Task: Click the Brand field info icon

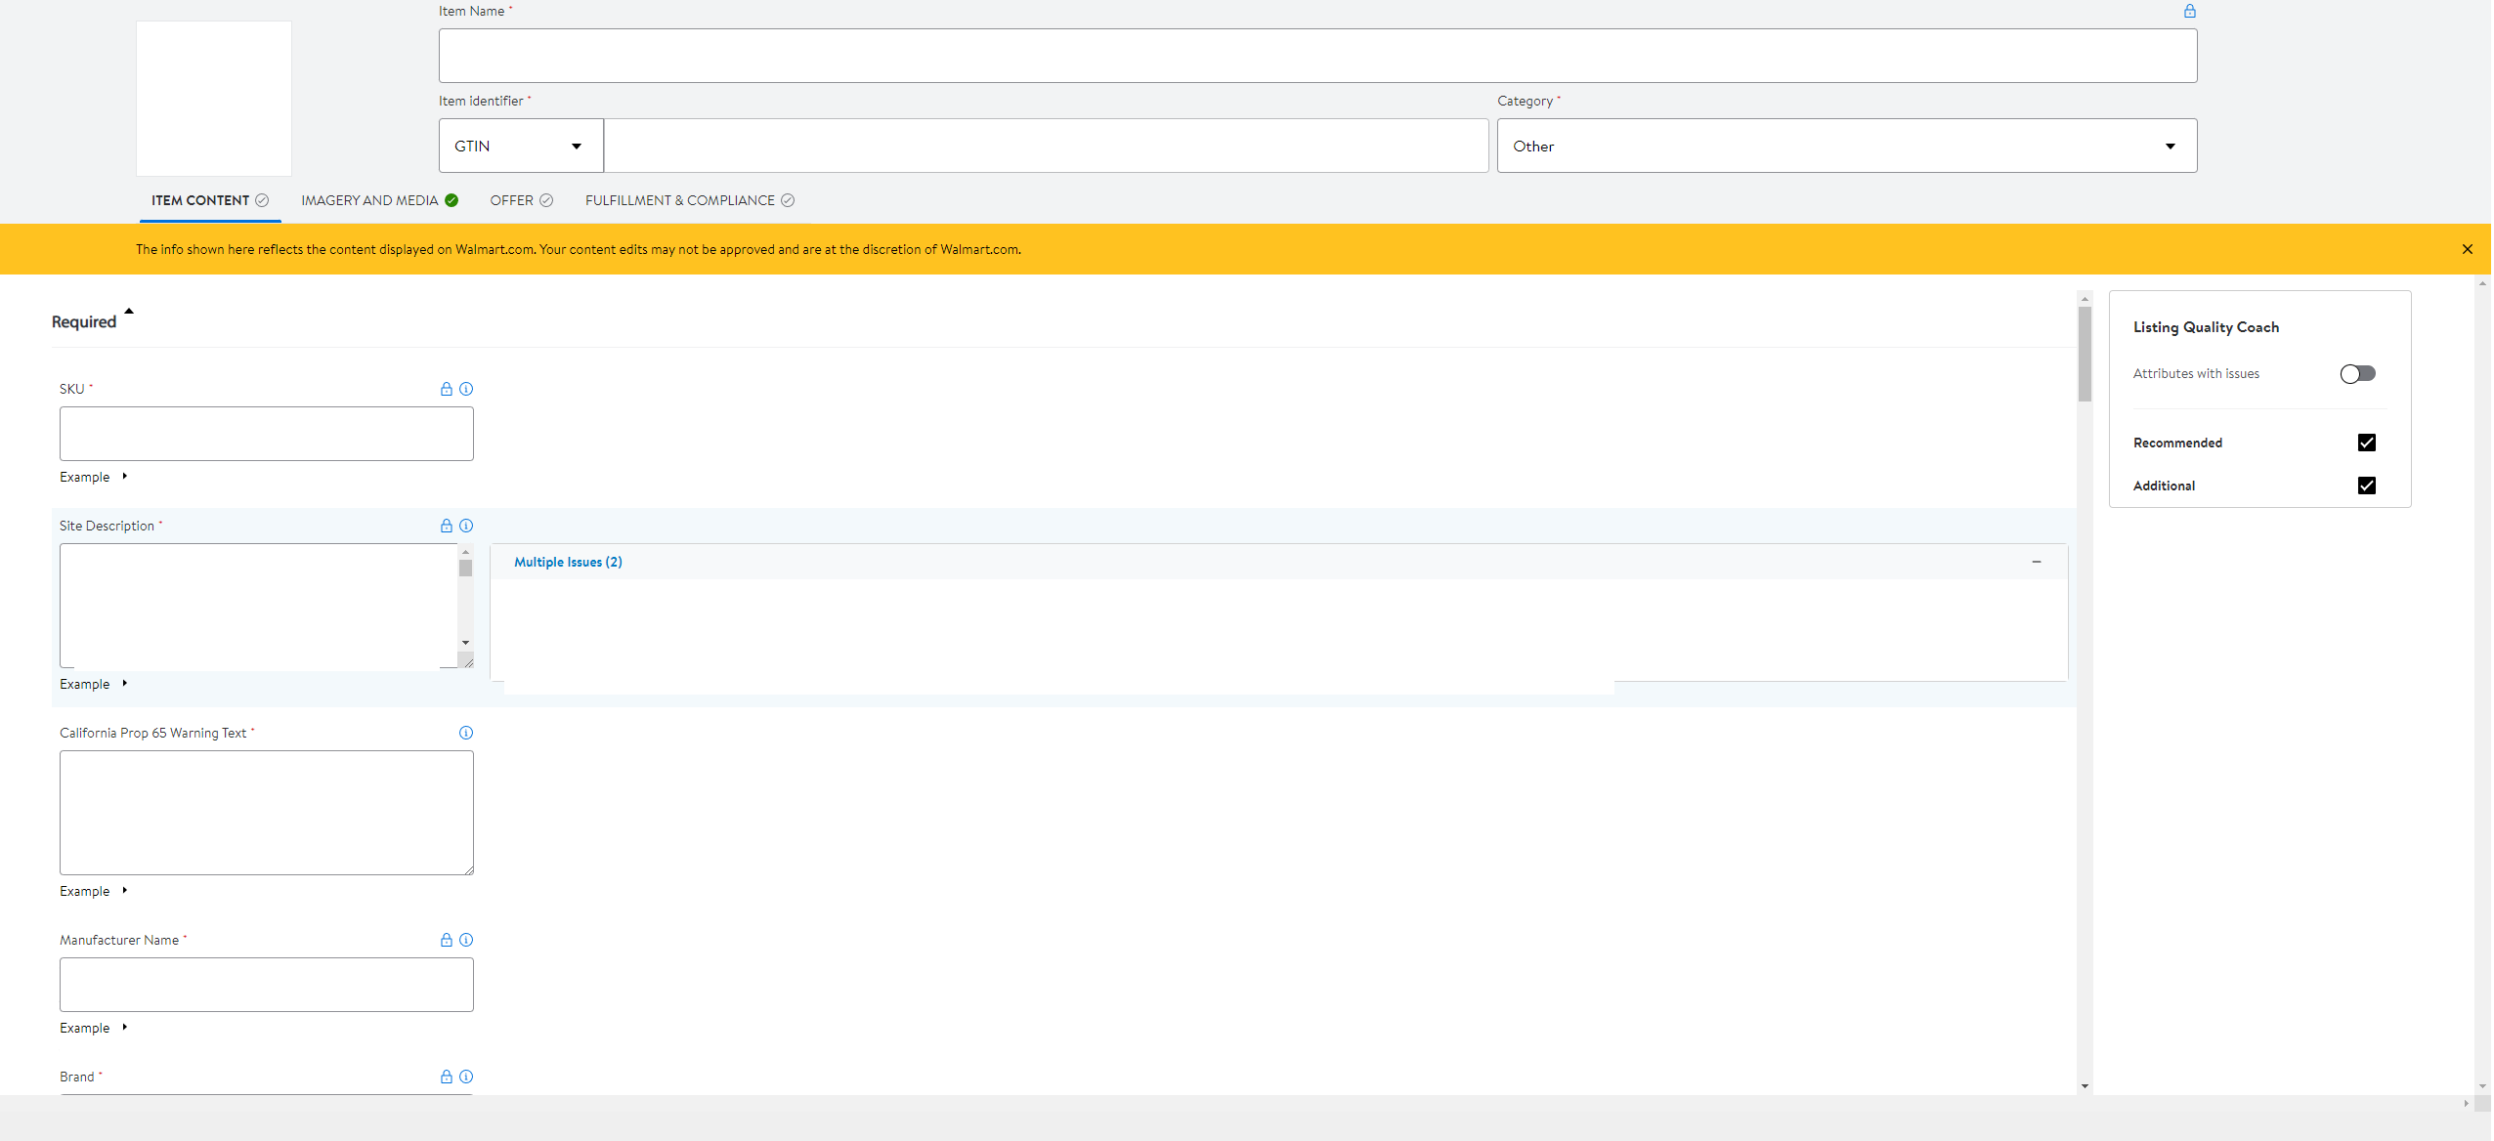Action: point(466,1077)
